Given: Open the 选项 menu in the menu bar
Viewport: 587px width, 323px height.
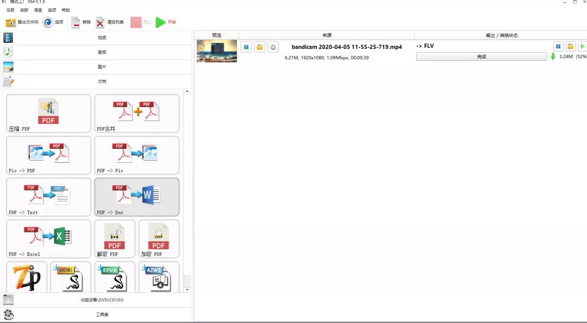Looking at the screenshot, I should pyautogui.click(x=52, y=10).
